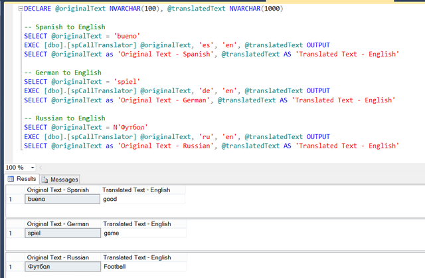Select the 'Футбол' result cell
The width and height of the screenshot is (425, 278).
(62, 267)
